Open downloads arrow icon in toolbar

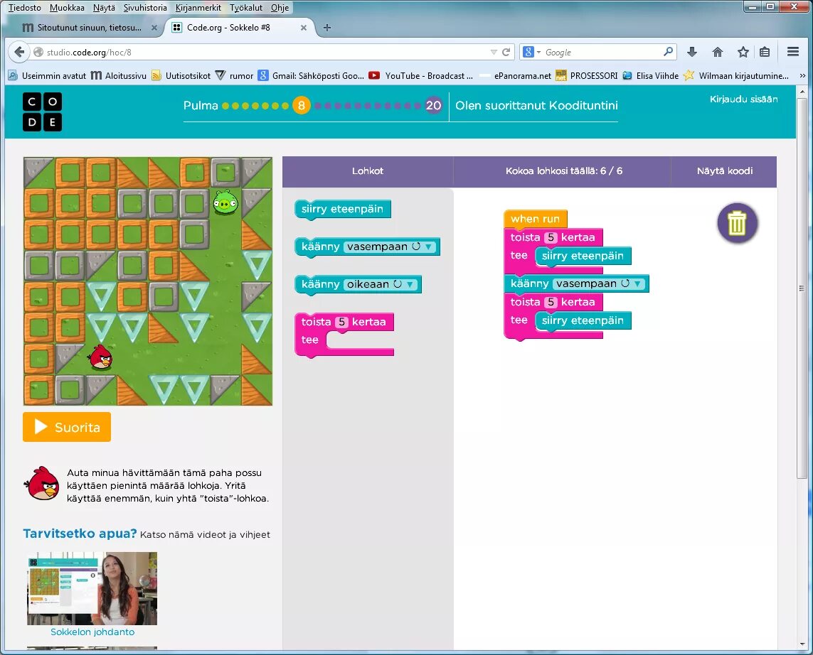point(691,52)
